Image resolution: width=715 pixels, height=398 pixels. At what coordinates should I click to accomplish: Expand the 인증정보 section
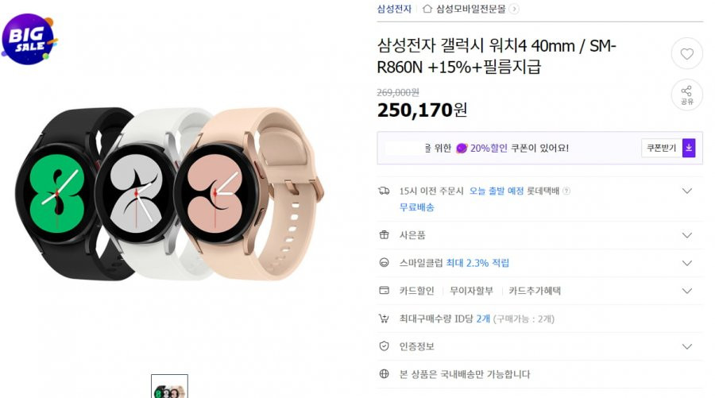click(x=686, y=346)
